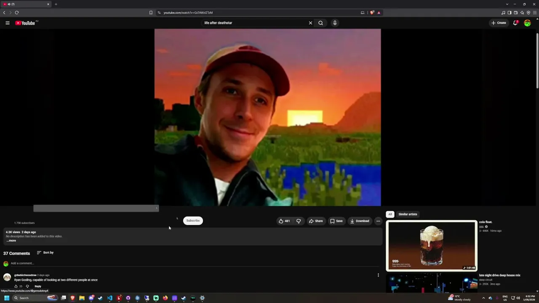Open Brave Shields lion icon
Viewport: 539px width, 303px height.
(372, 13)
